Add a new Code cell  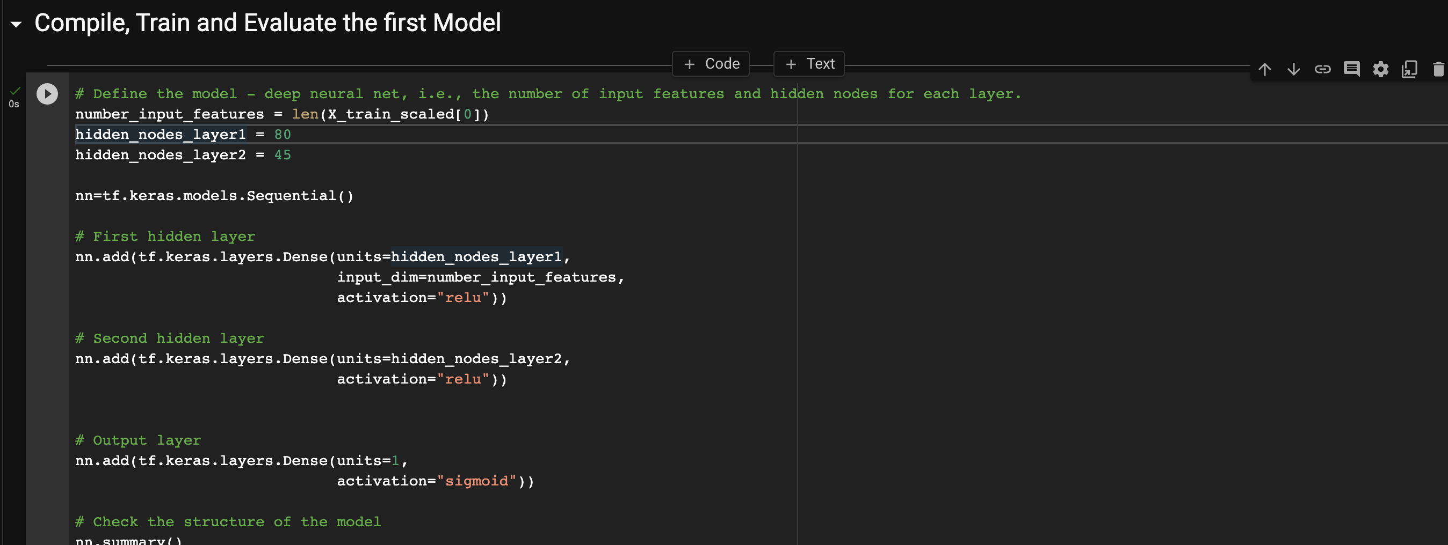click(x=710, y=63)
